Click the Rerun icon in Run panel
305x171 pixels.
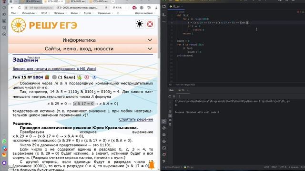[x=170, y=96]
